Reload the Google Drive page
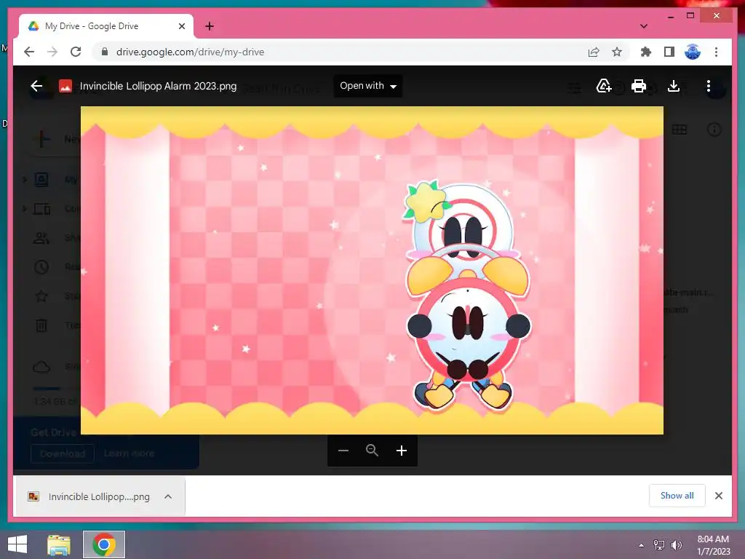745x559 pixels. (76, 52)
